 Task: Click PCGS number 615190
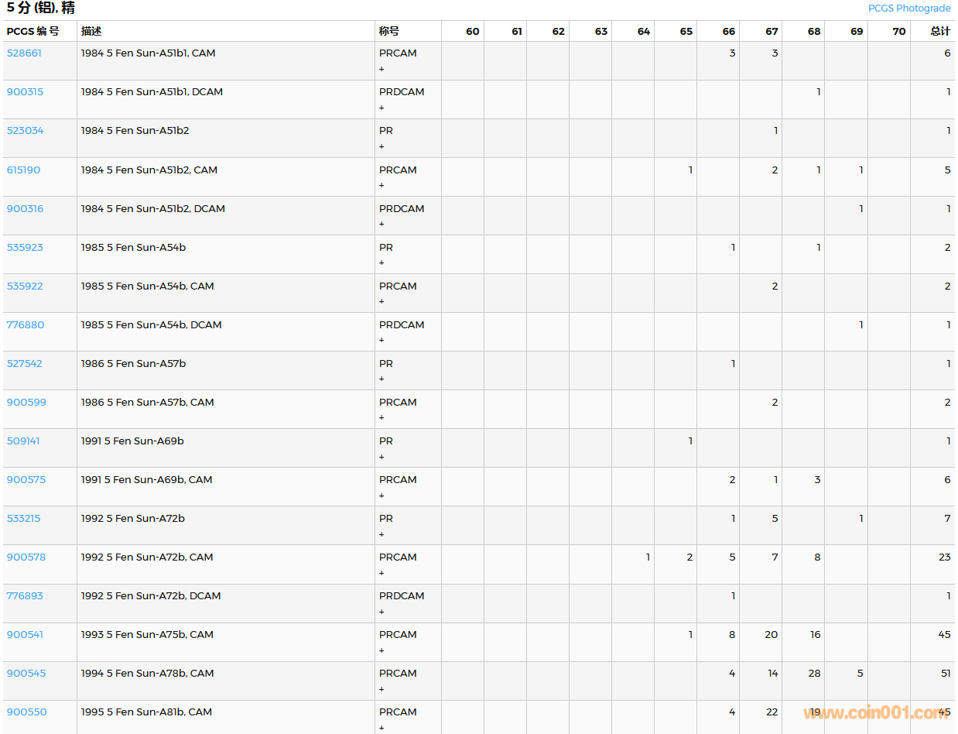pos(23,170)
